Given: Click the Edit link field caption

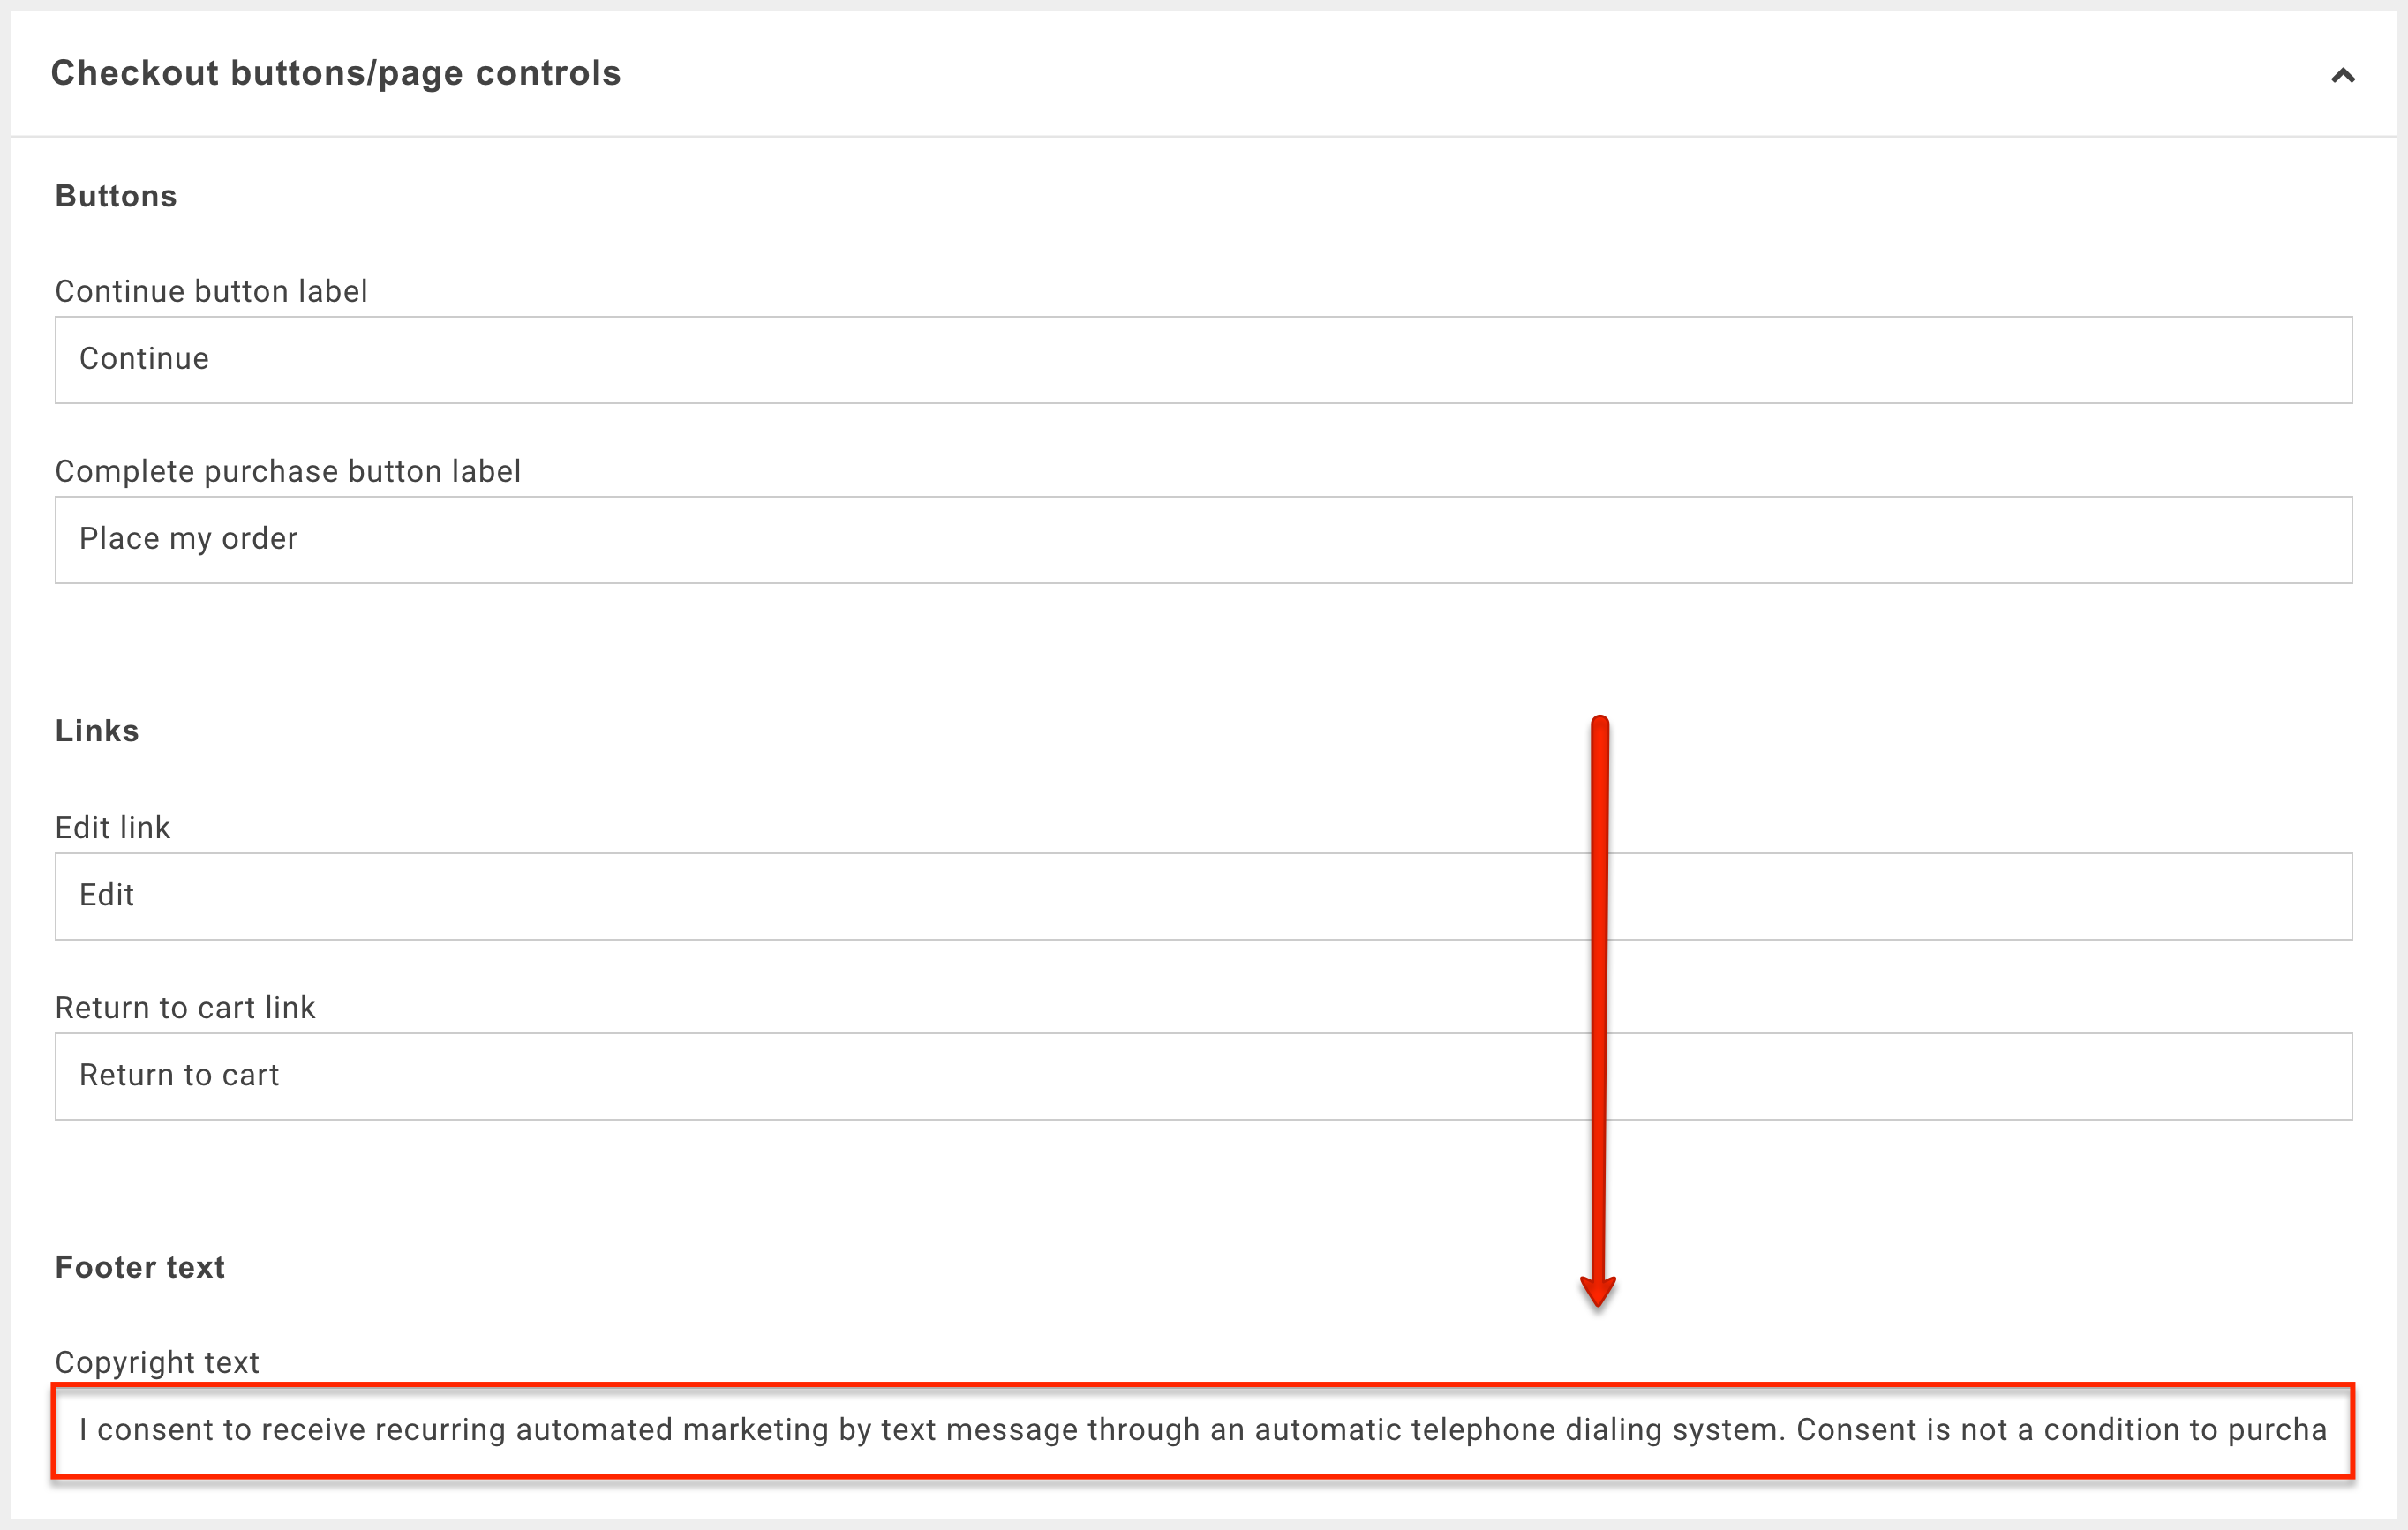Looking at the screenshot, I should point(113,828).
